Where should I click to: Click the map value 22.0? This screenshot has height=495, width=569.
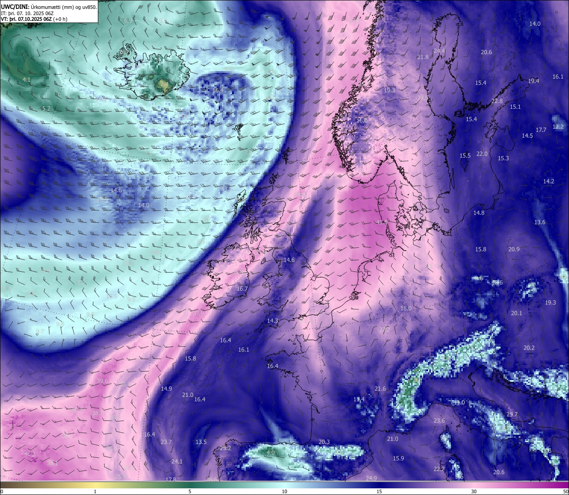coord(482,154)
